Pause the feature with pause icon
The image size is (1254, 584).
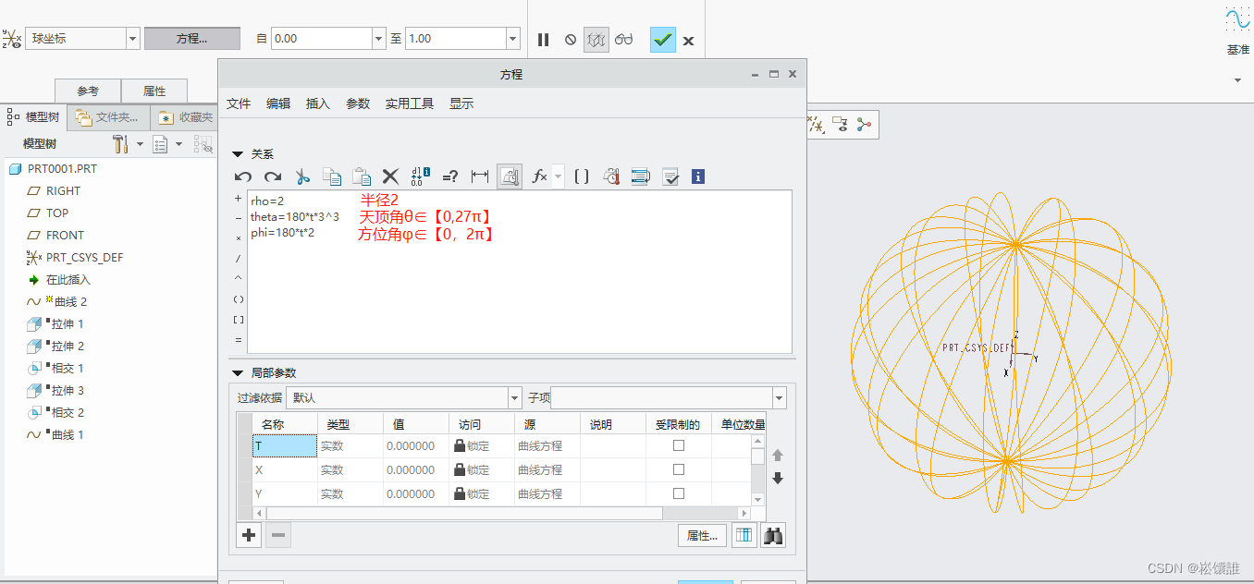pos(544,39)
